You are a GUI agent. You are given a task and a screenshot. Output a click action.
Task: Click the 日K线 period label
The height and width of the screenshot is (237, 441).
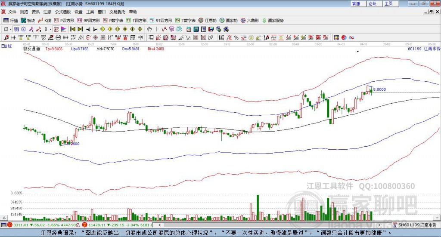pyautogui.click(x=6, y=46)
